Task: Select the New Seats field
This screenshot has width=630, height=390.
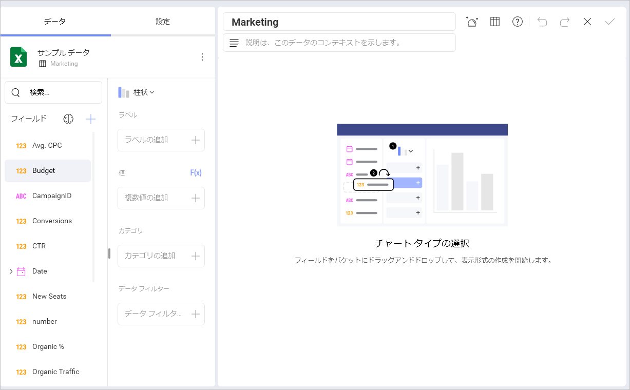Action: click(48, 296)
